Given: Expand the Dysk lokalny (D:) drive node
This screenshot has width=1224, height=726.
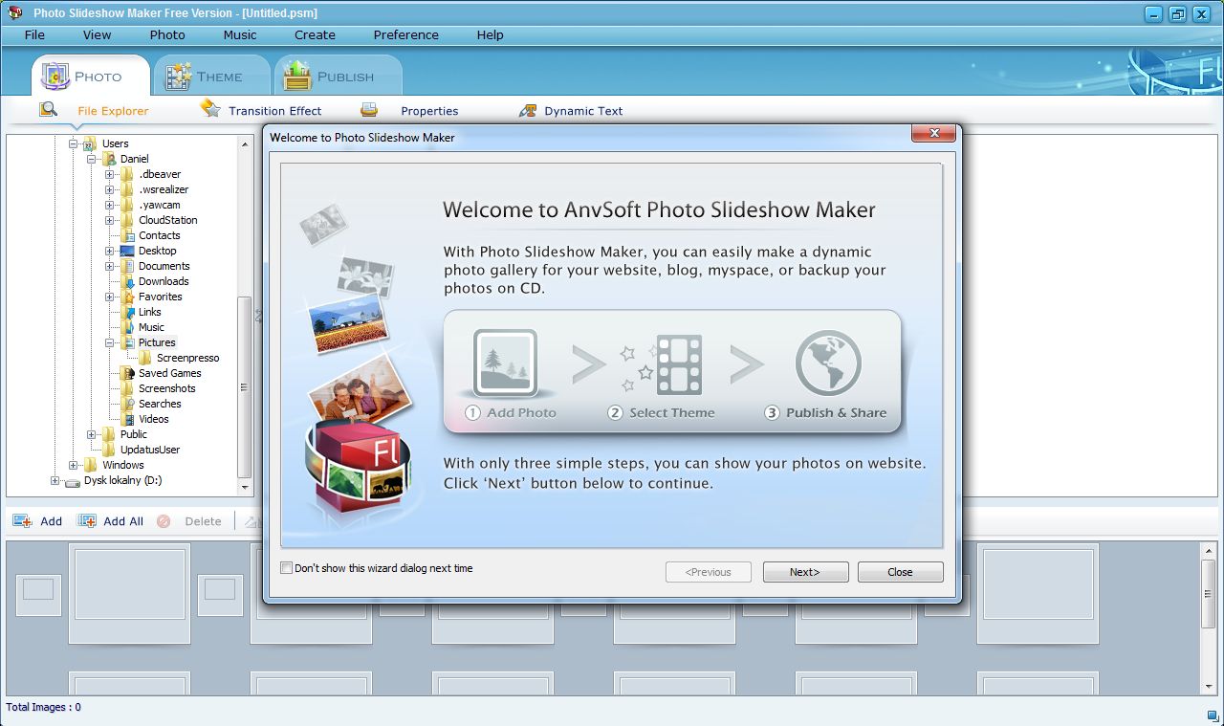Looking at the screenshot, I should point(55,480).
